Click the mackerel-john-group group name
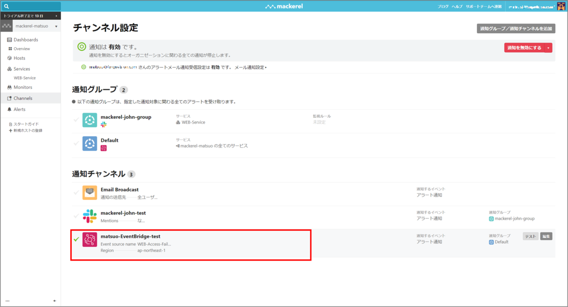Screen dimensions: 568x307 126,117
